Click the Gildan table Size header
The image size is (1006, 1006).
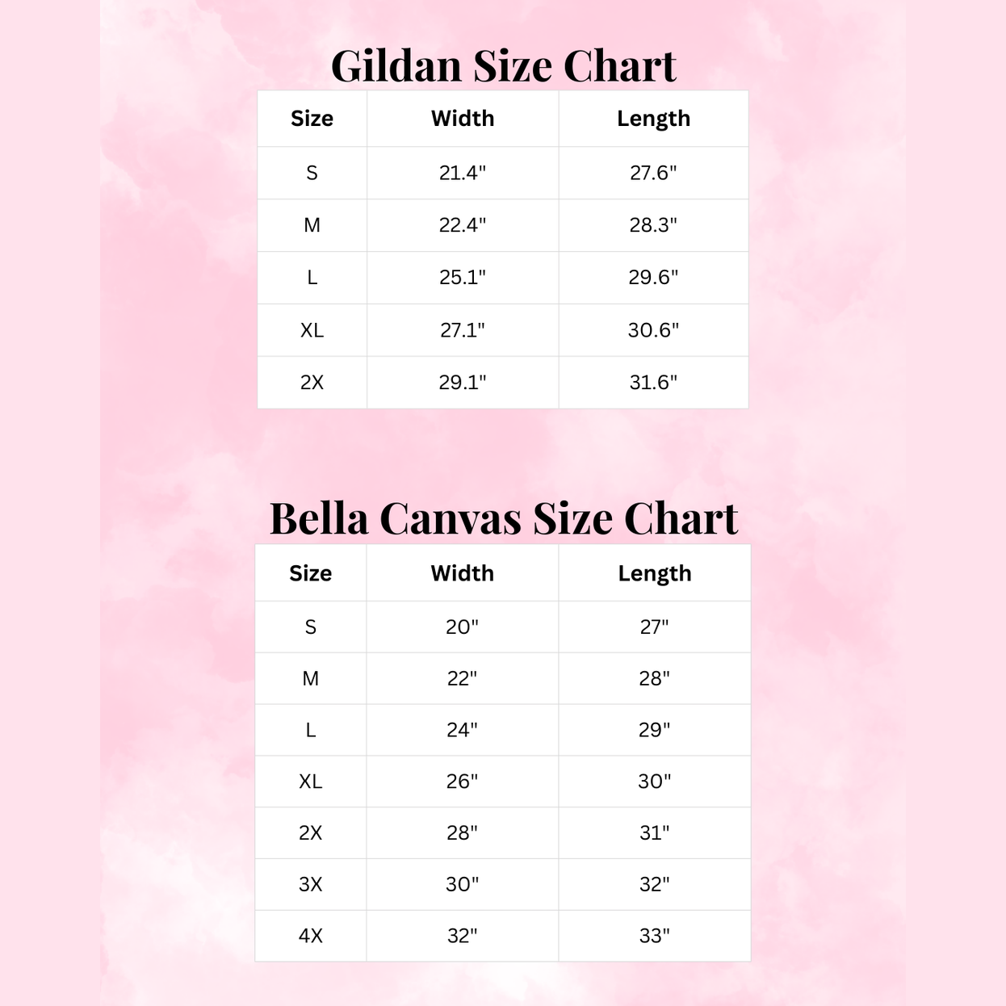point(312,119)
